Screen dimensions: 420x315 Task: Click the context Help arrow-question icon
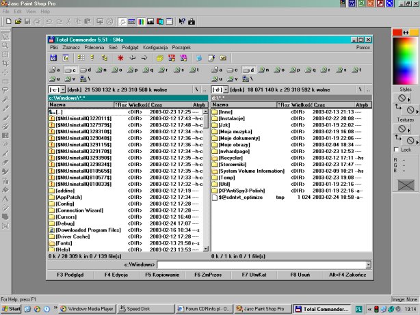tap(182, 21)
